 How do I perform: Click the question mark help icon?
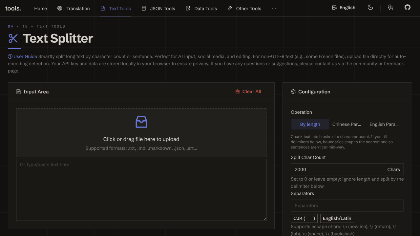[10, 56]
